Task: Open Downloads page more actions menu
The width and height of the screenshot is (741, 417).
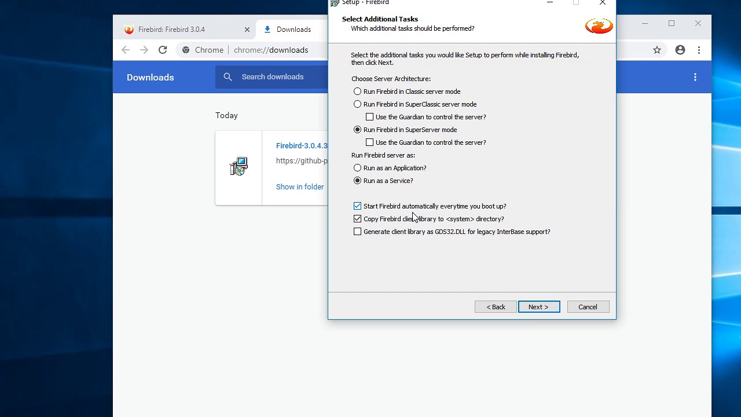Action: click(695, 77)
